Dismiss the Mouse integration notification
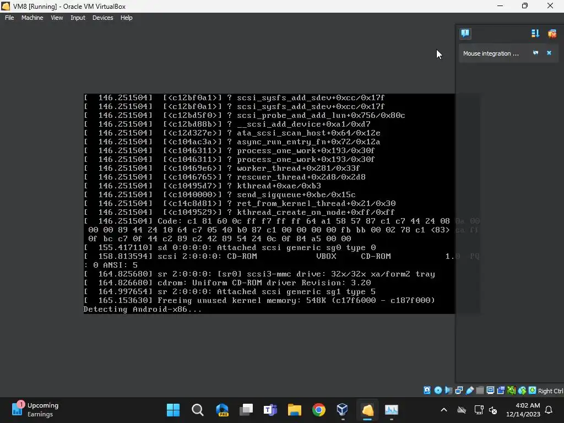 pos(549,53)
